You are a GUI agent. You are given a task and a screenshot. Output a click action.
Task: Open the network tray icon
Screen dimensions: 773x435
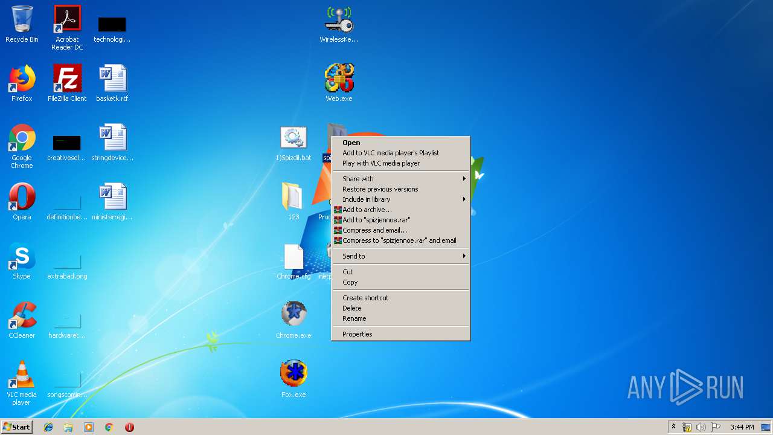687,427
